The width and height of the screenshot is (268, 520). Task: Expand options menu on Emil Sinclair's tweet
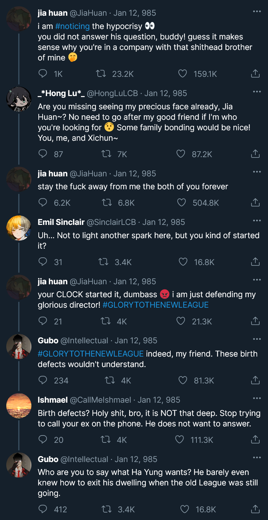point(257,221)
